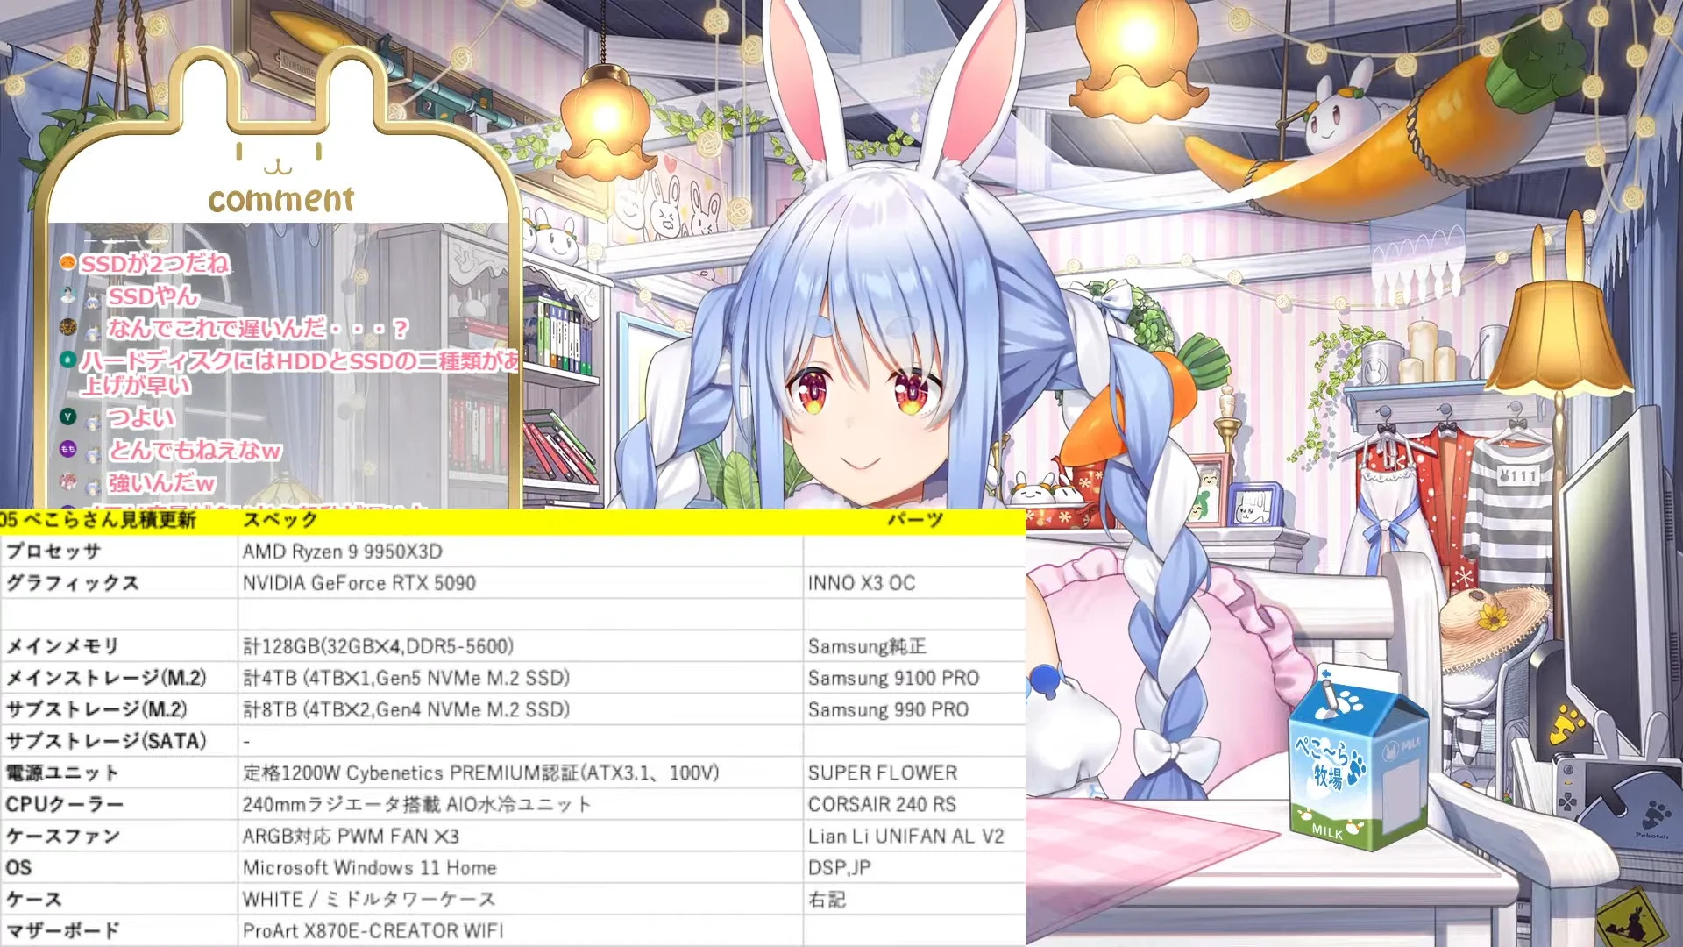
Task: Click the purple 'もち' avatar in comments
Action: tap(68, 449)
